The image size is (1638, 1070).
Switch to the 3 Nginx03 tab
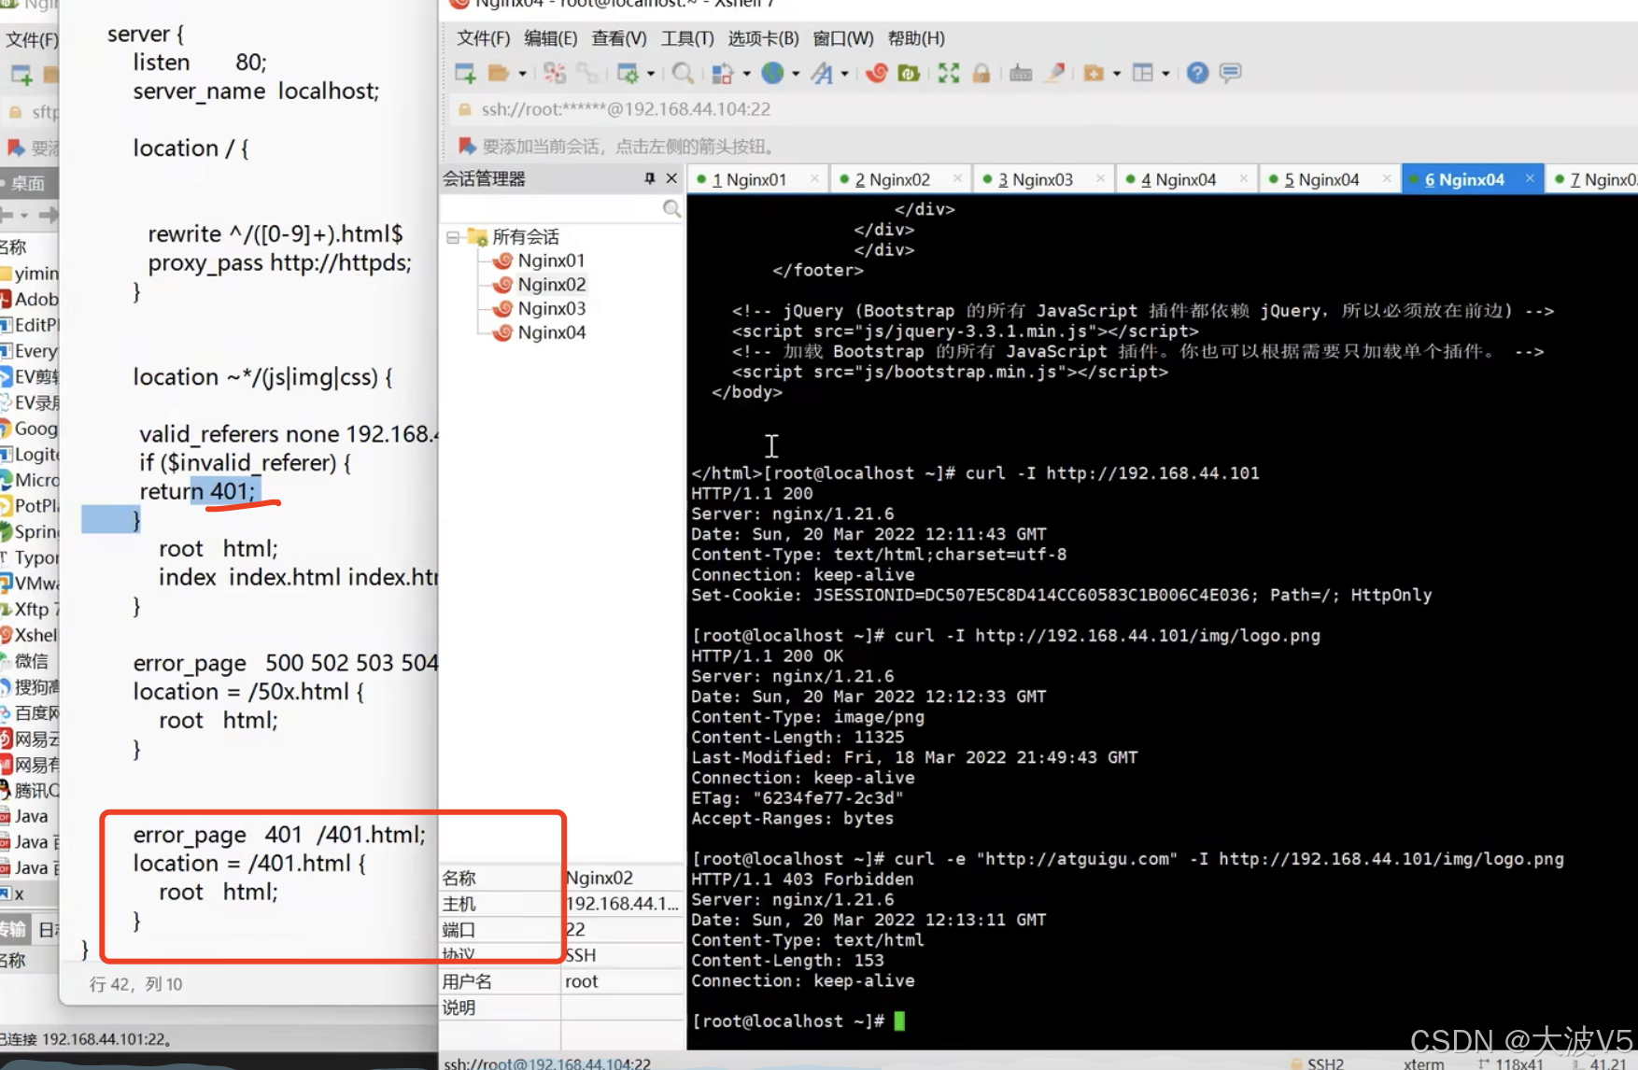tap(1035, 179)
